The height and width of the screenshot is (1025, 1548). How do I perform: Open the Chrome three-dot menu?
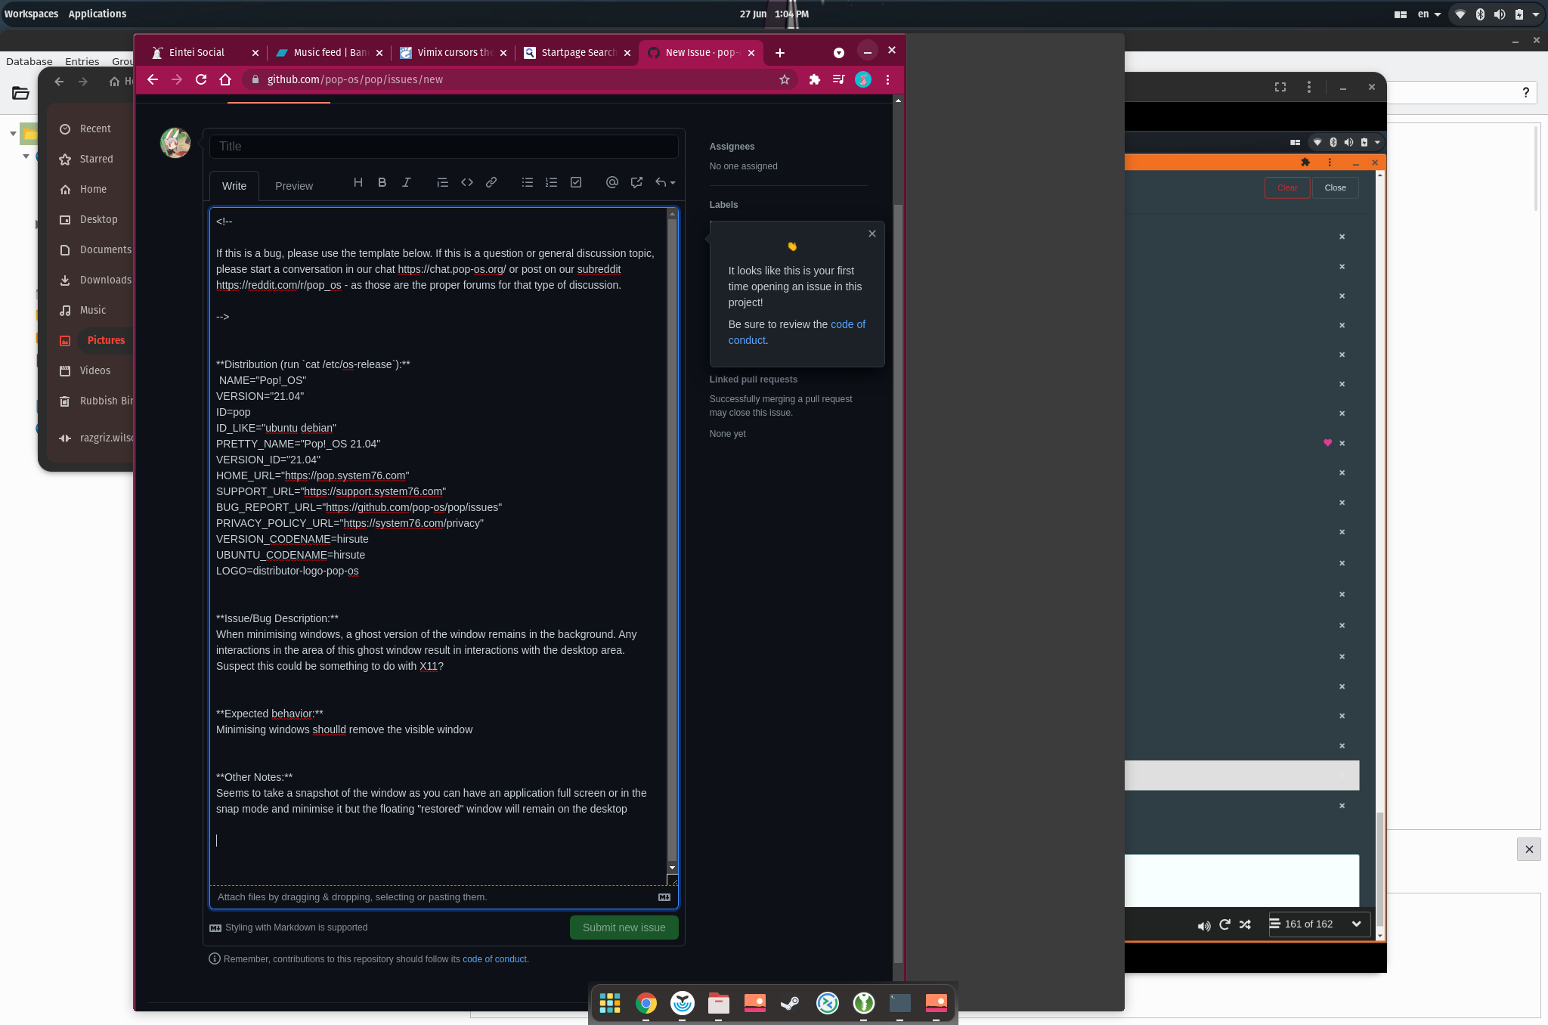(x=887, y=79)
